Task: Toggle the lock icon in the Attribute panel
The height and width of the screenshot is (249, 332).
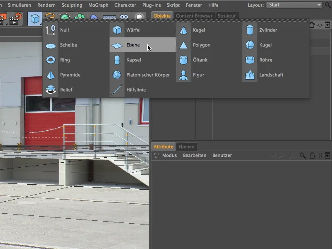Action: [312, 156]
